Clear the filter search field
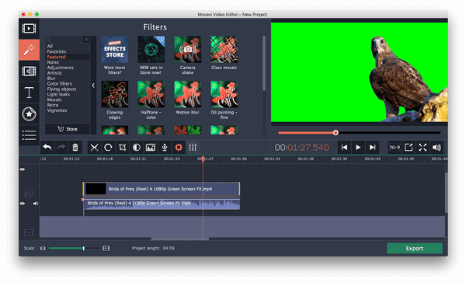The image size is (466, 283). (x=86, y=40)
